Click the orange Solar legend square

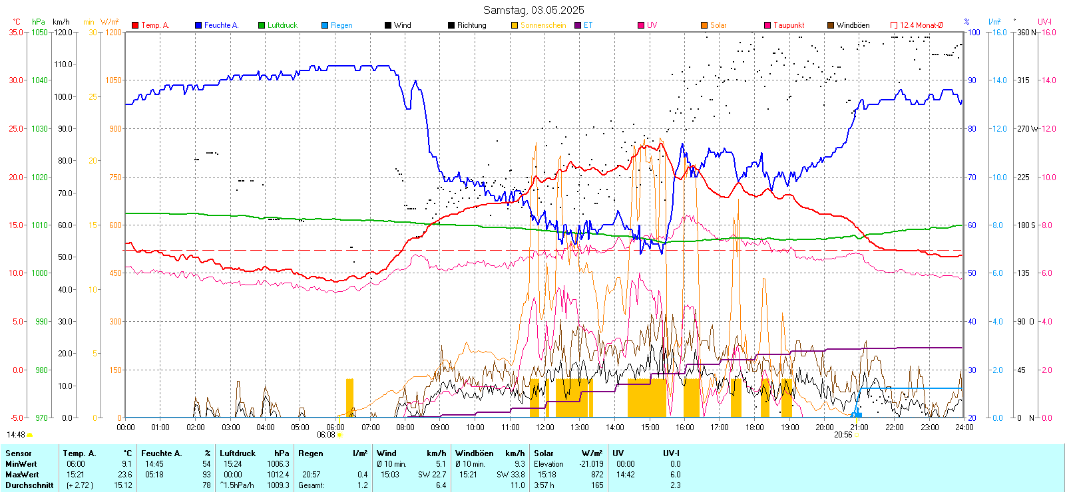tap(704, 25)
